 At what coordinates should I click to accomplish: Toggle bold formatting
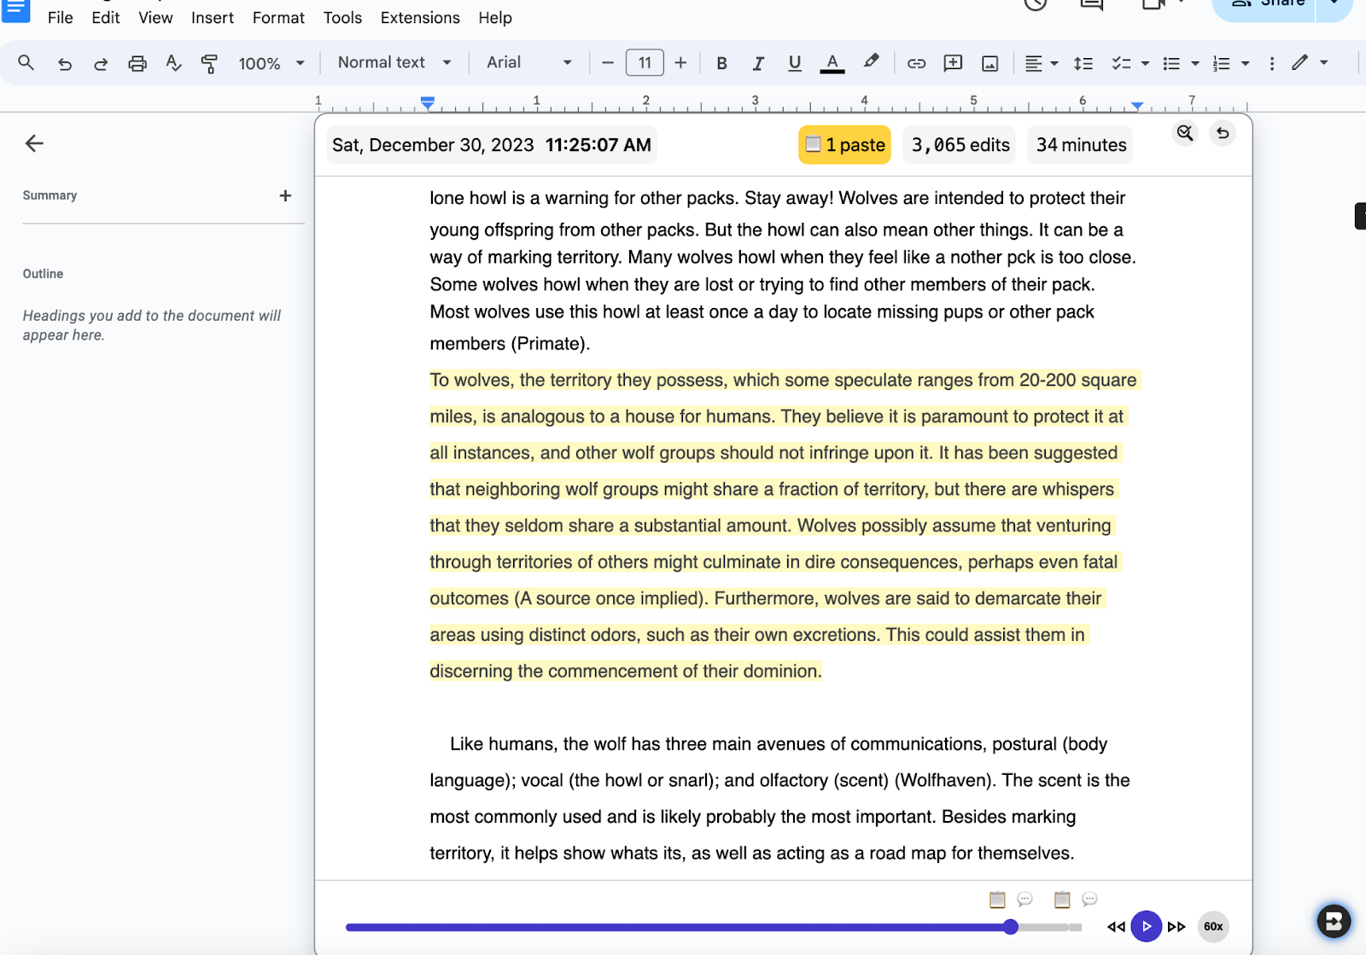point(721,63)
